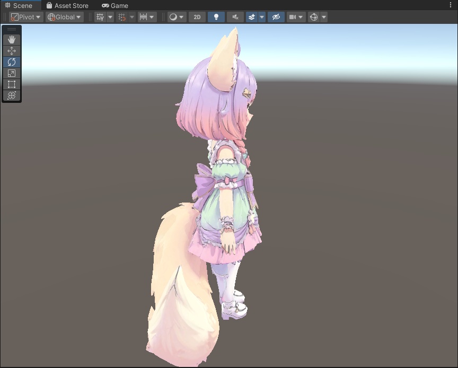Screen dimensions: 458x368
Task: Toggle scene view lighting
Action: tap(215, 16)
